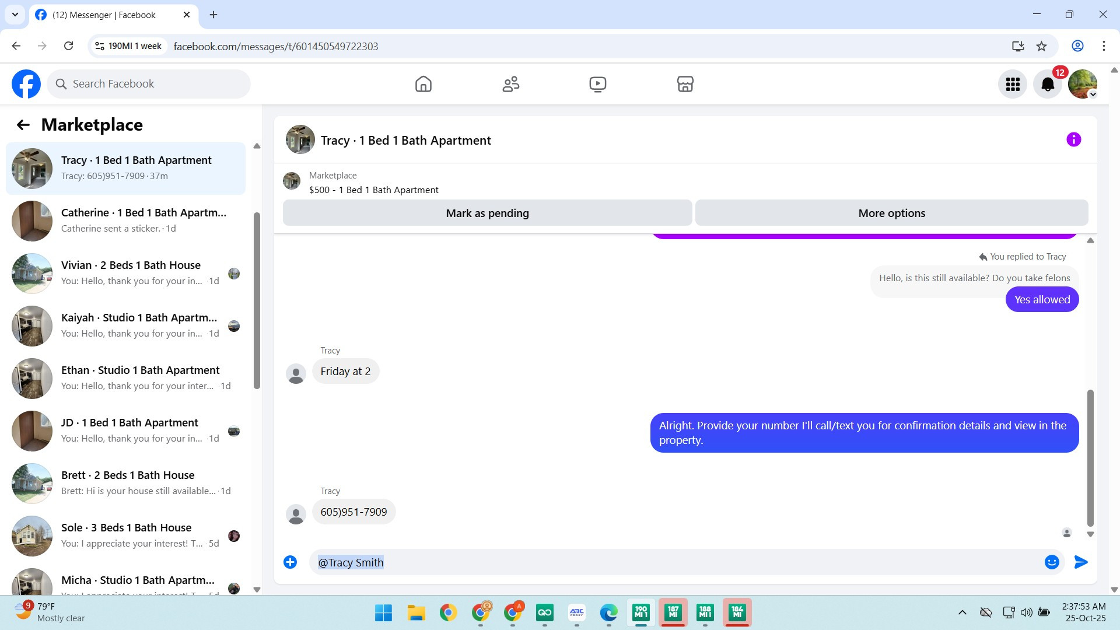1120x630 pixels.
Task: Open the $500 1 Bed 1 Bath listing link
Action: tap(374, 190)
